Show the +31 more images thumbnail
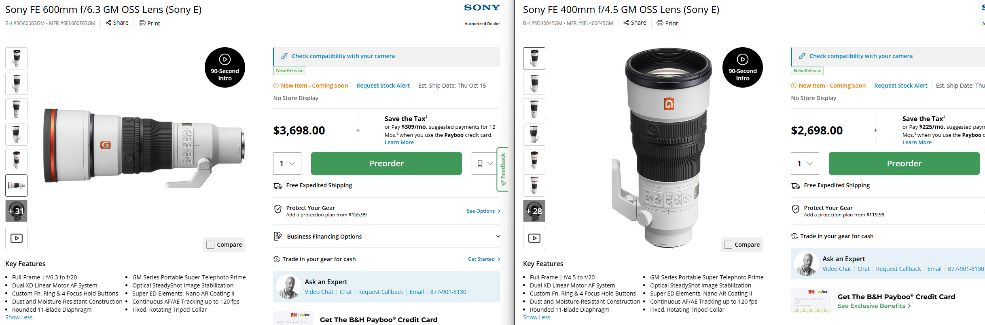This screenshot has width=985, height=325. point(16,211)
